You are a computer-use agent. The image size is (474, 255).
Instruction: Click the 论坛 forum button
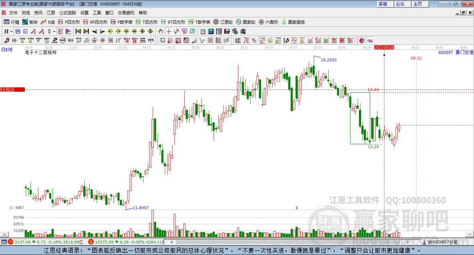click(403, 4)
